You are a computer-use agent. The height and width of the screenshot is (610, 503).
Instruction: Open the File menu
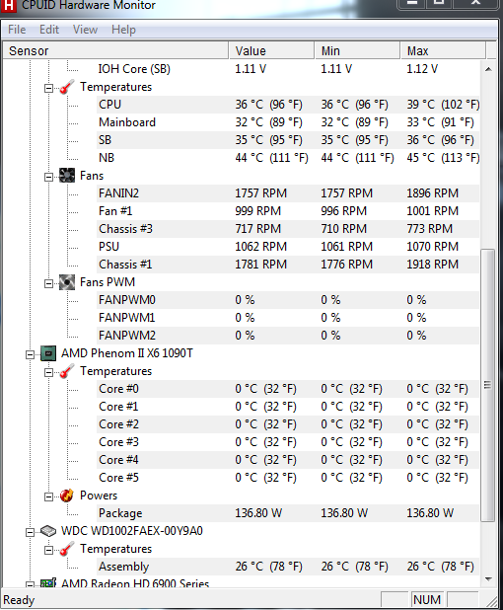click(x=17, y=30)
